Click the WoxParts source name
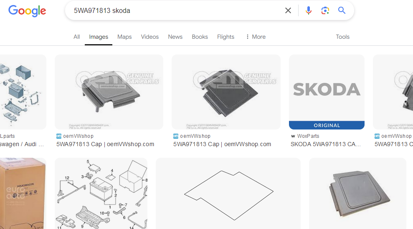413x229 pixels. (308, 136)
